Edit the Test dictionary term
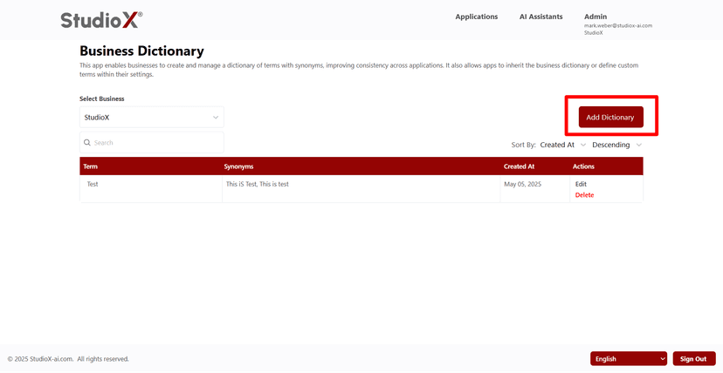The height and width of the screenshot is (373, 723). pos(581,184)
